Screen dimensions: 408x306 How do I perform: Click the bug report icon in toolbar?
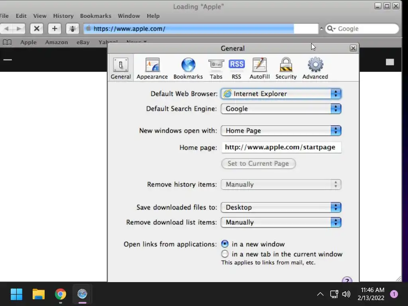tap(73, 29)
